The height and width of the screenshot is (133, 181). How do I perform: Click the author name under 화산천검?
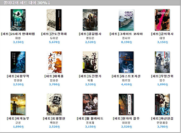(162, 123)
